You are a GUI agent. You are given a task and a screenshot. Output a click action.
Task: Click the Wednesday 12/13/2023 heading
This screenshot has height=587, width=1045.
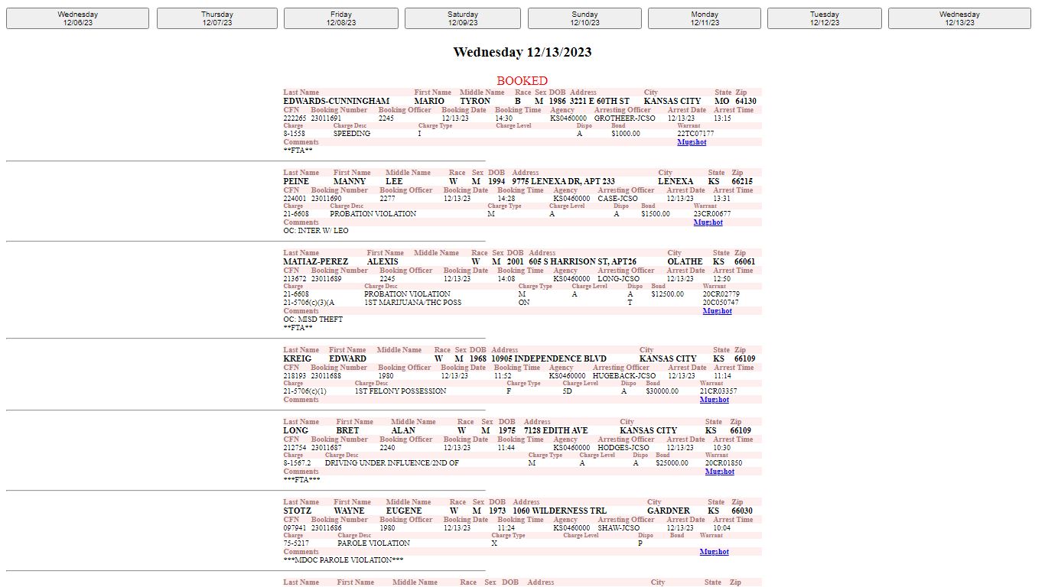point(522,52)
